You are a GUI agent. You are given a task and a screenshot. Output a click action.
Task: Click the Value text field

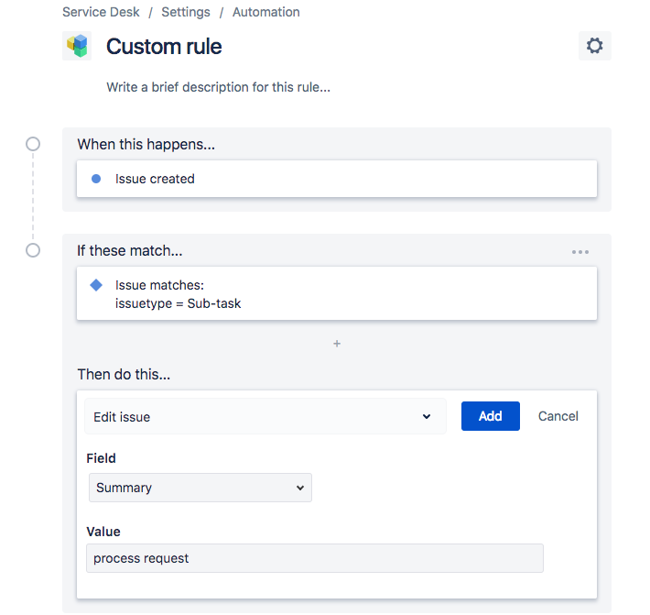[x=314, y=558]
